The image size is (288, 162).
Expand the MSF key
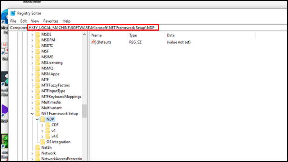click(x=32, y=51)
